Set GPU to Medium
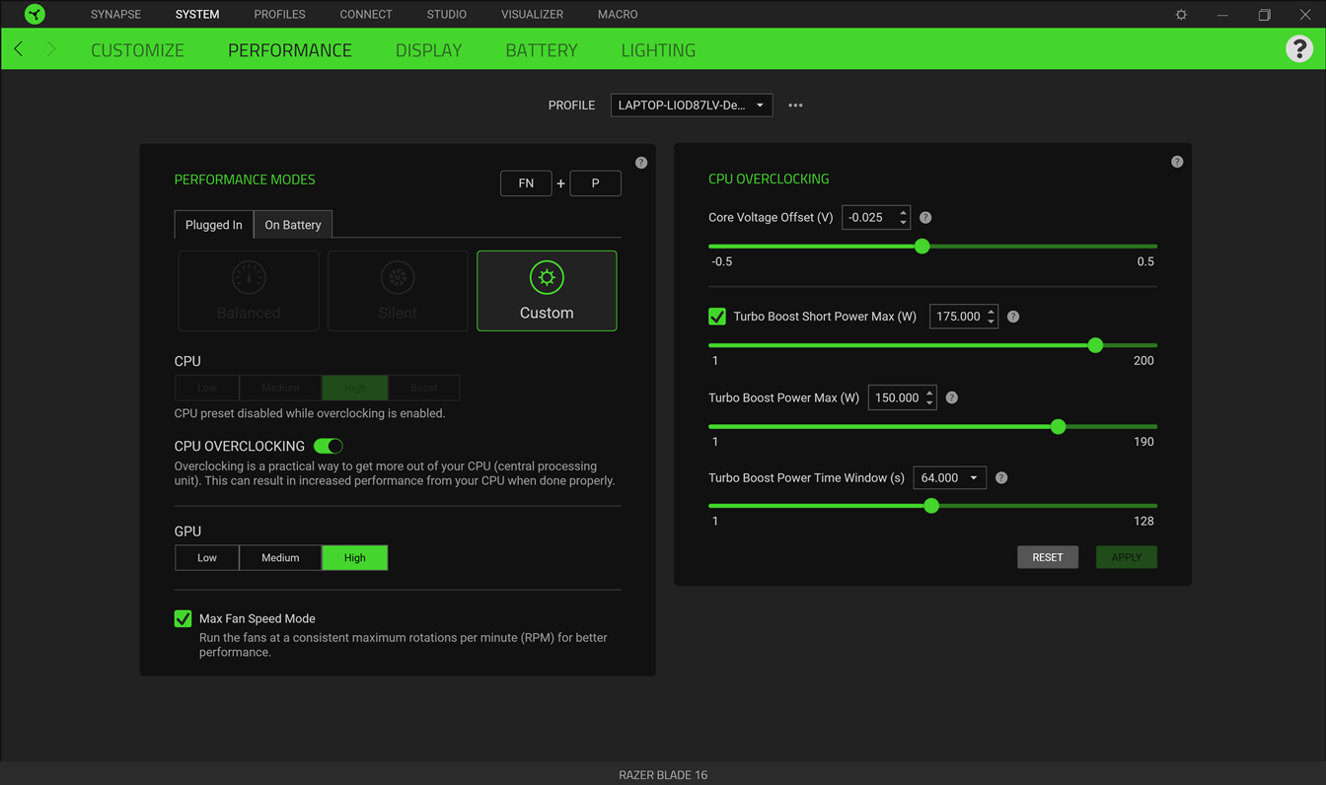This screenshot has width=1326, height=785. point(280,557)
